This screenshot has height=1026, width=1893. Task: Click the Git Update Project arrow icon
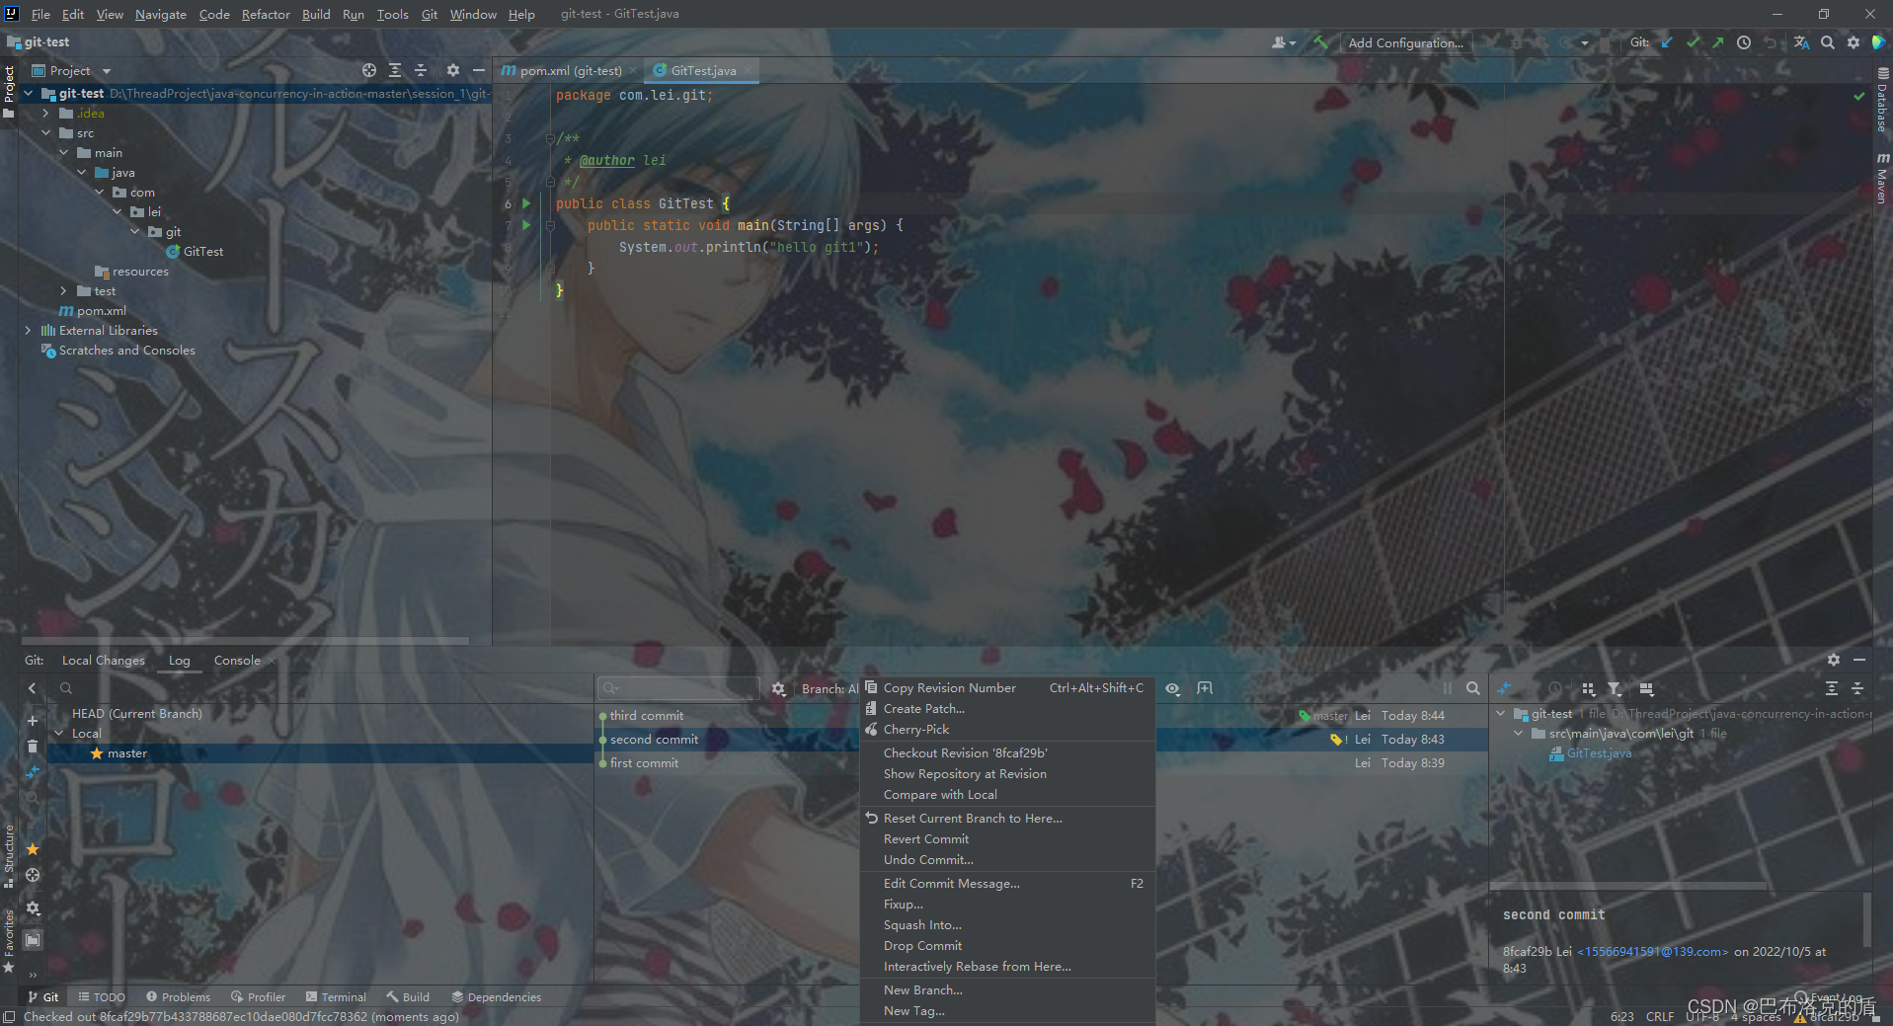point(1668,42)
